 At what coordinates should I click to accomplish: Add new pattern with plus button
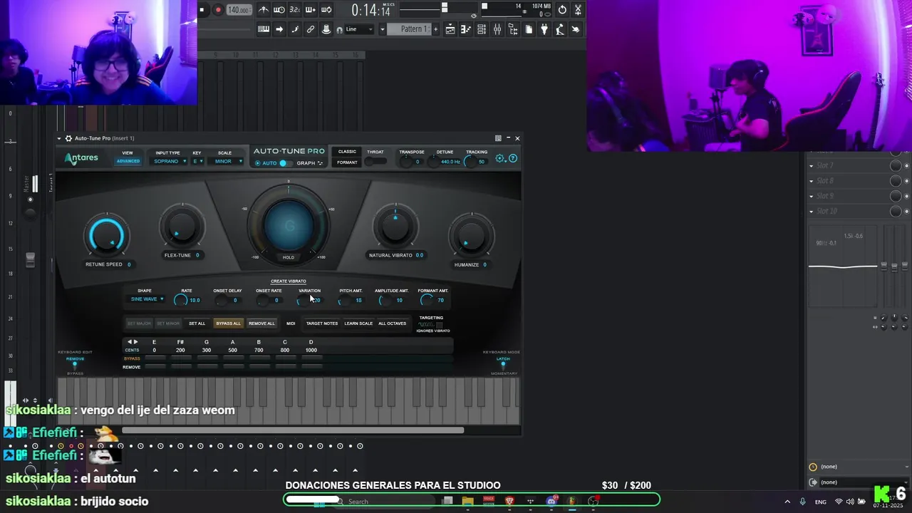(436, 29)
